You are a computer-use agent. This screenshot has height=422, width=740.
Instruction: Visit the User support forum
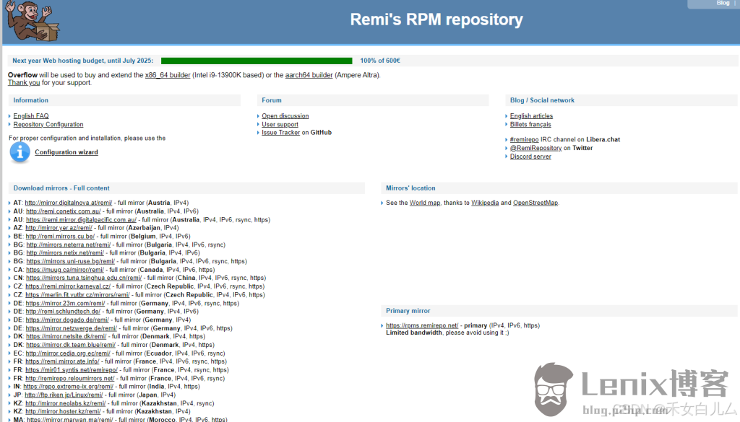[x=280, y=125]
